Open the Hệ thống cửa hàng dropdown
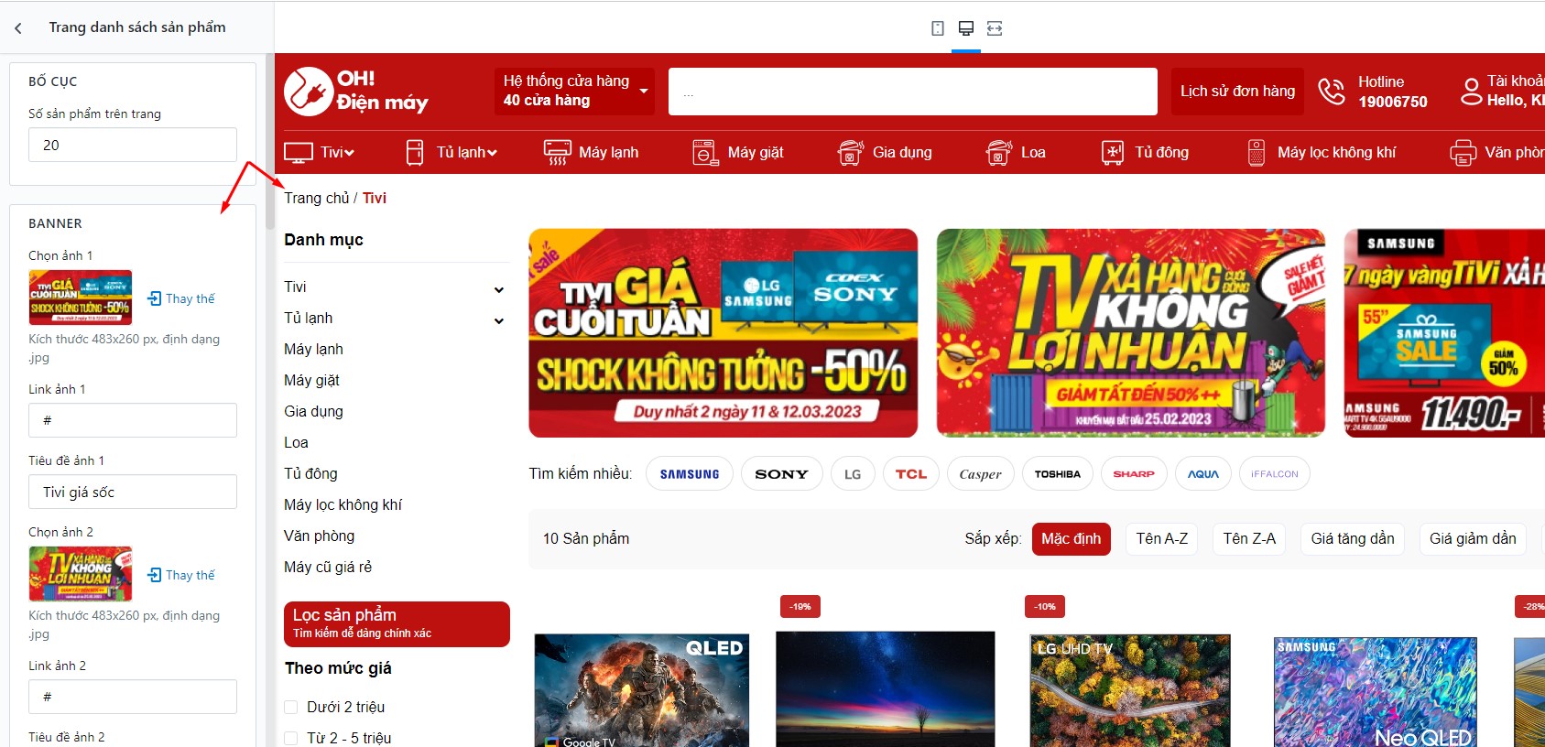 pyautogui.click(x=574, y=91)
